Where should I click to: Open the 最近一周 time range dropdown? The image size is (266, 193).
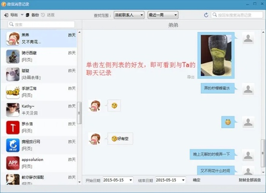click(x=163, y=15)
